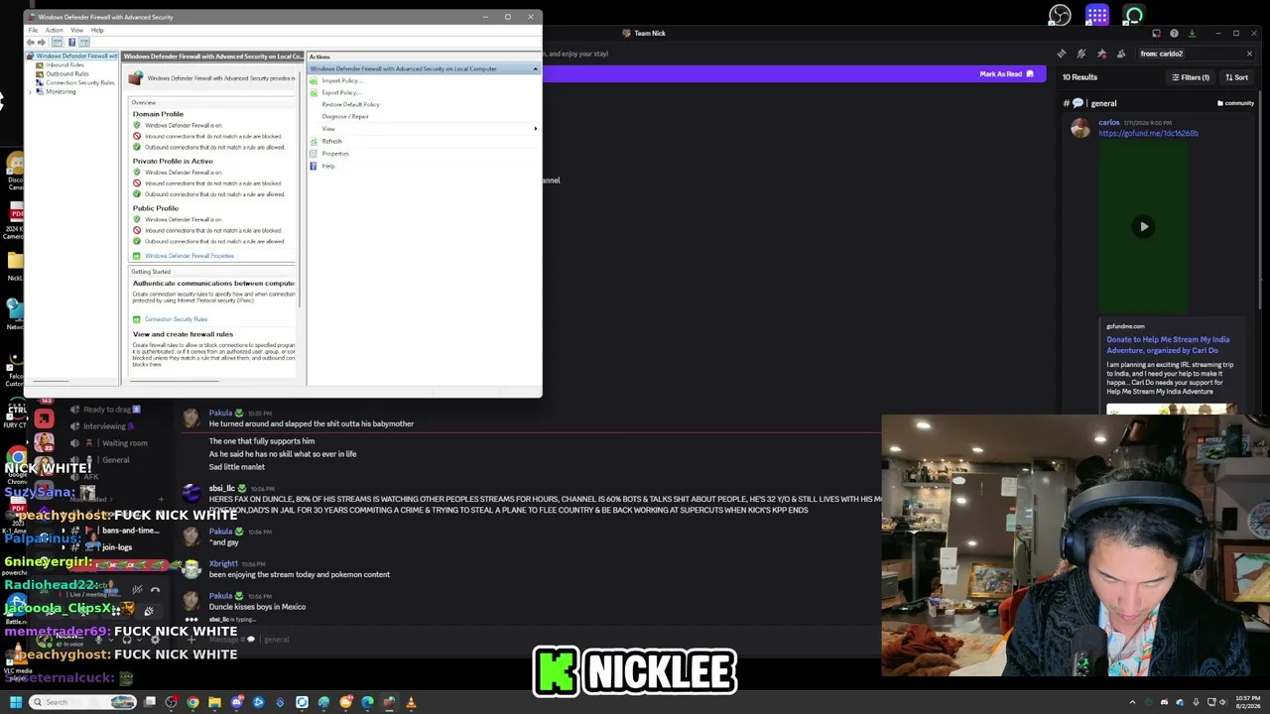1270x714 pixels.
Task: Open pinned messages in Discord
Action: coord(1101,54)
